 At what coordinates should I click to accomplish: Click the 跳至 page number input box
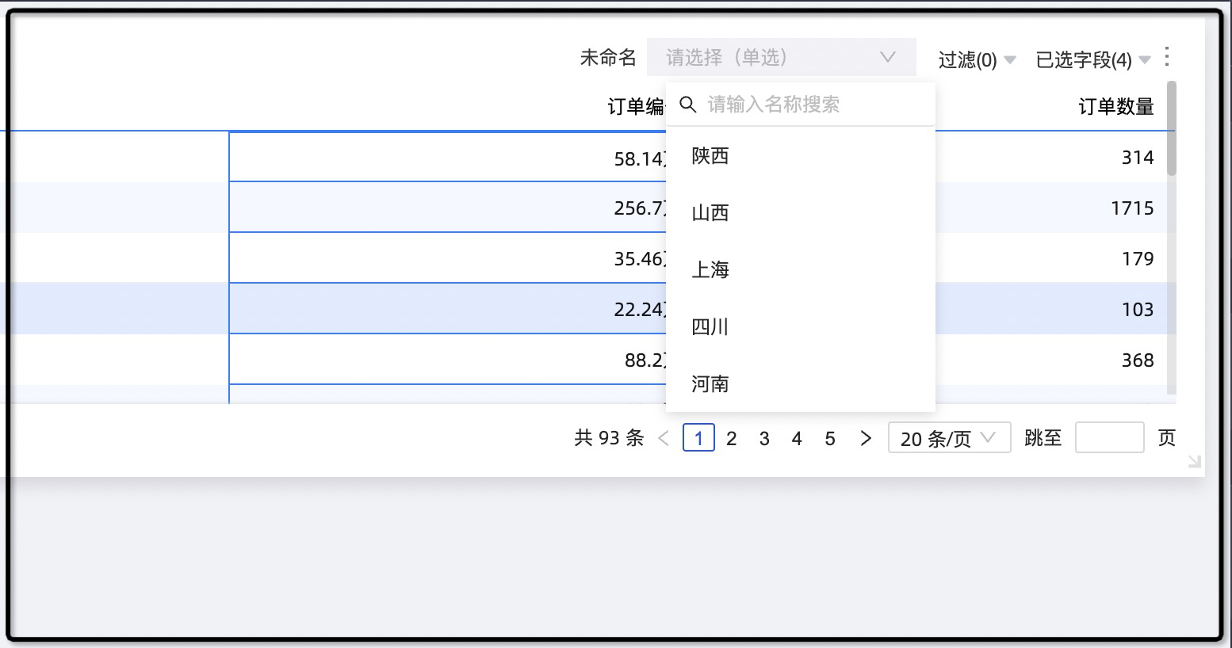point(1109,438)
